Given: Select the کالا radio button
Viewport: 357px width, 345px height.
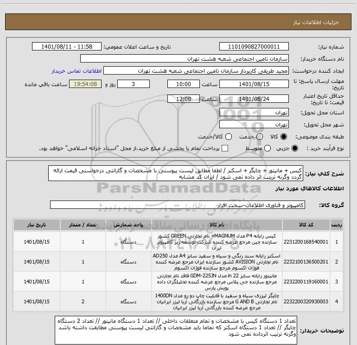Looking at the screenshot, I should (284, 137).
